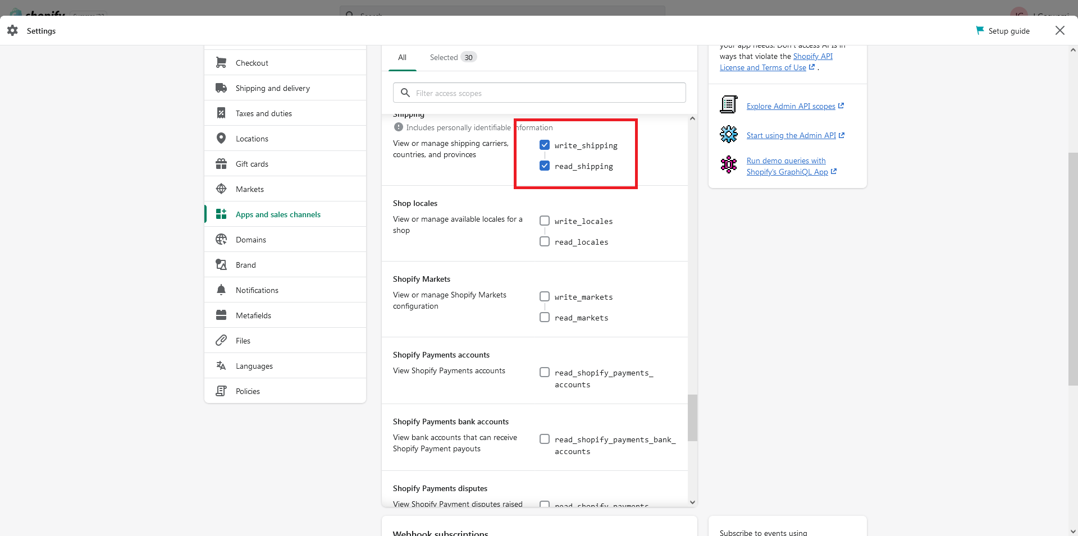Click scope list scroll up arrow
The height and width of the screenshot is (536, 1078).
(x=692, y=118)
